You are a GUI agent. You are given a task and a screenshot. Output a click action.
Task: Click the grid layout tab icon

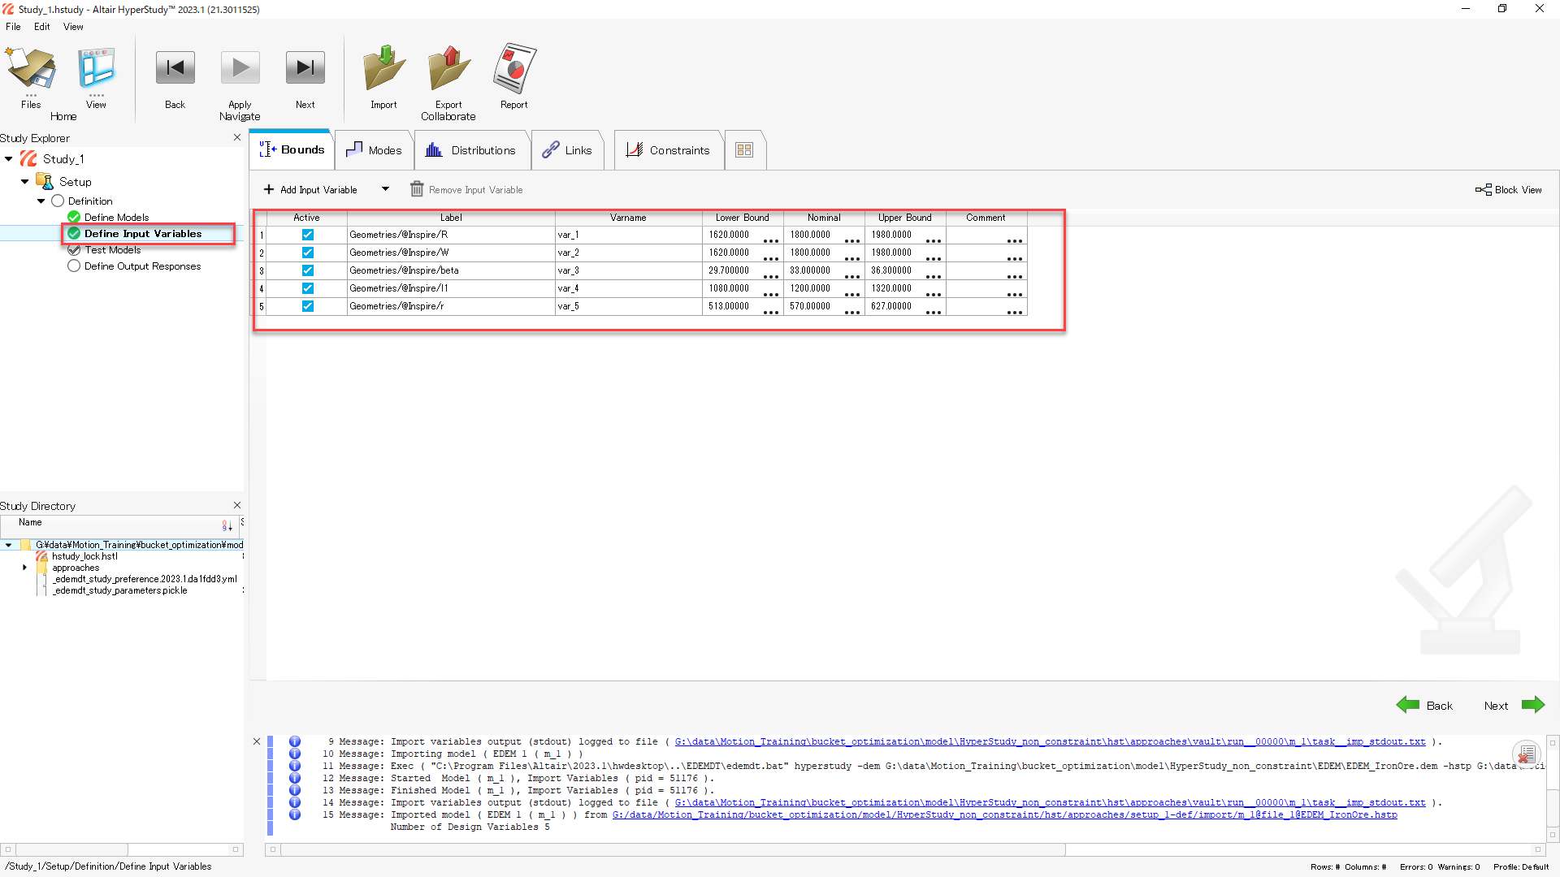[x=744, y=150]
